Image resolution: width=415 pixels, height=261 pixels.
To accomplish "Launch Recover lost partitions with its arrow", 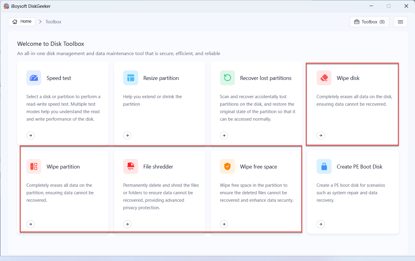I will [224, 135].
